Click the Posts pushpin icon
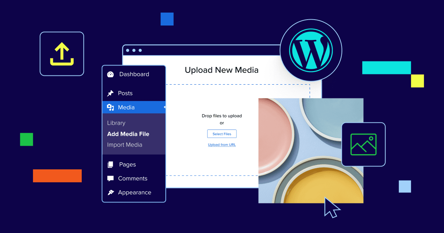This screenshot has width=444, height=233. point(110,94)
